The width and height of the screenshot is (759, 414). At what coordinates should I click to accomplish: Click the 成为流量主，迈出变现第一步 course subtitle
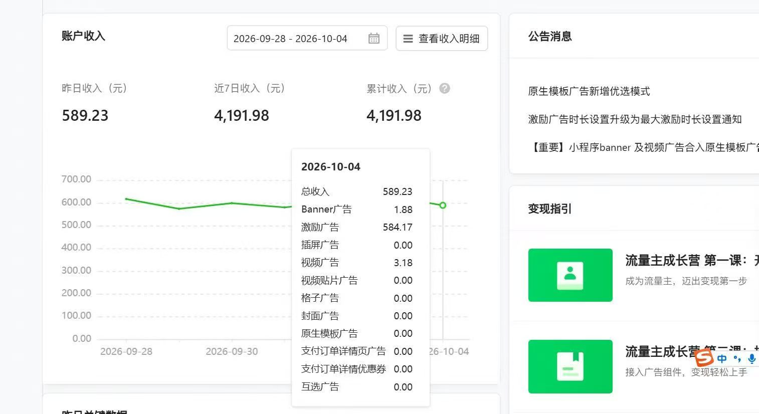(686, 281)
